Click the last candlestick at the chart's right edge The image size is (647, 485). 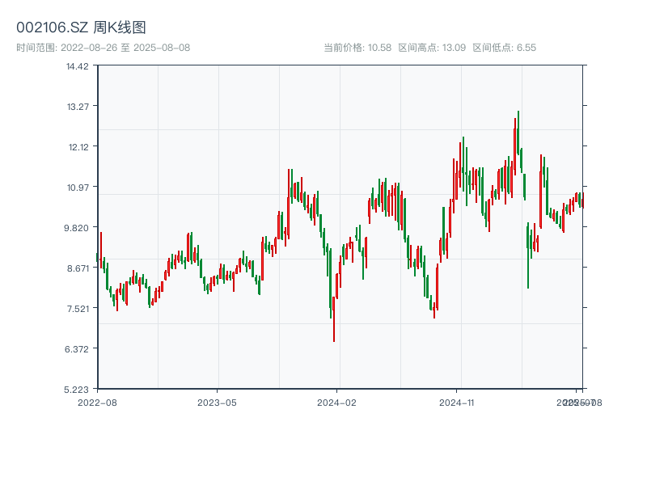[x=582, y=200]
